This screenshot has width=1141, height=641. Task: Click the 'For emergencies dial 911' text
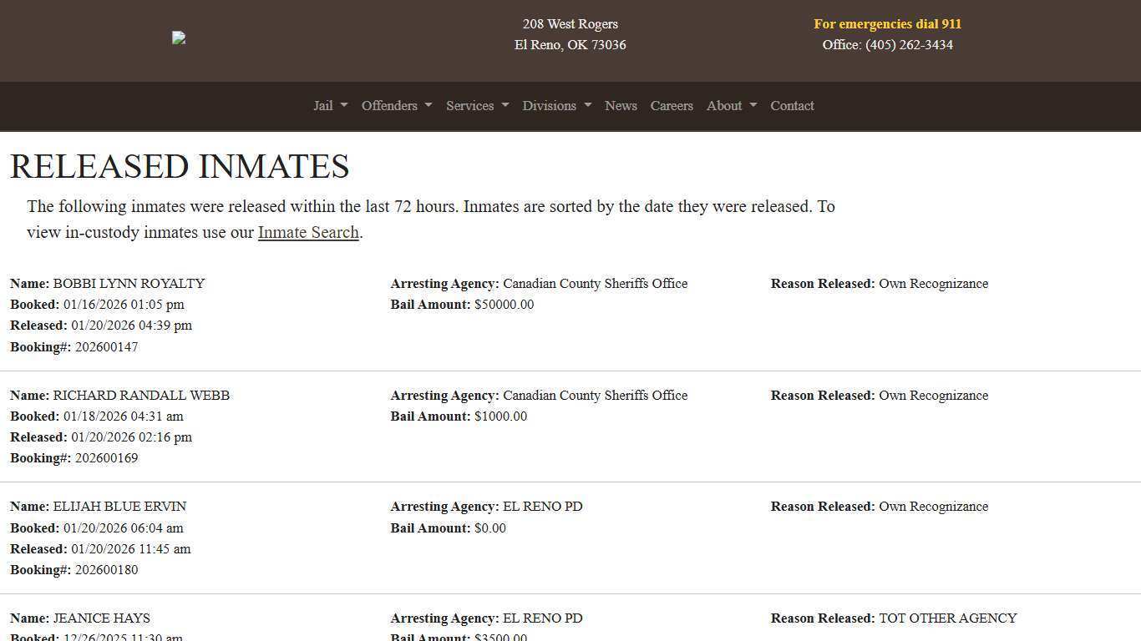[887, 24]
